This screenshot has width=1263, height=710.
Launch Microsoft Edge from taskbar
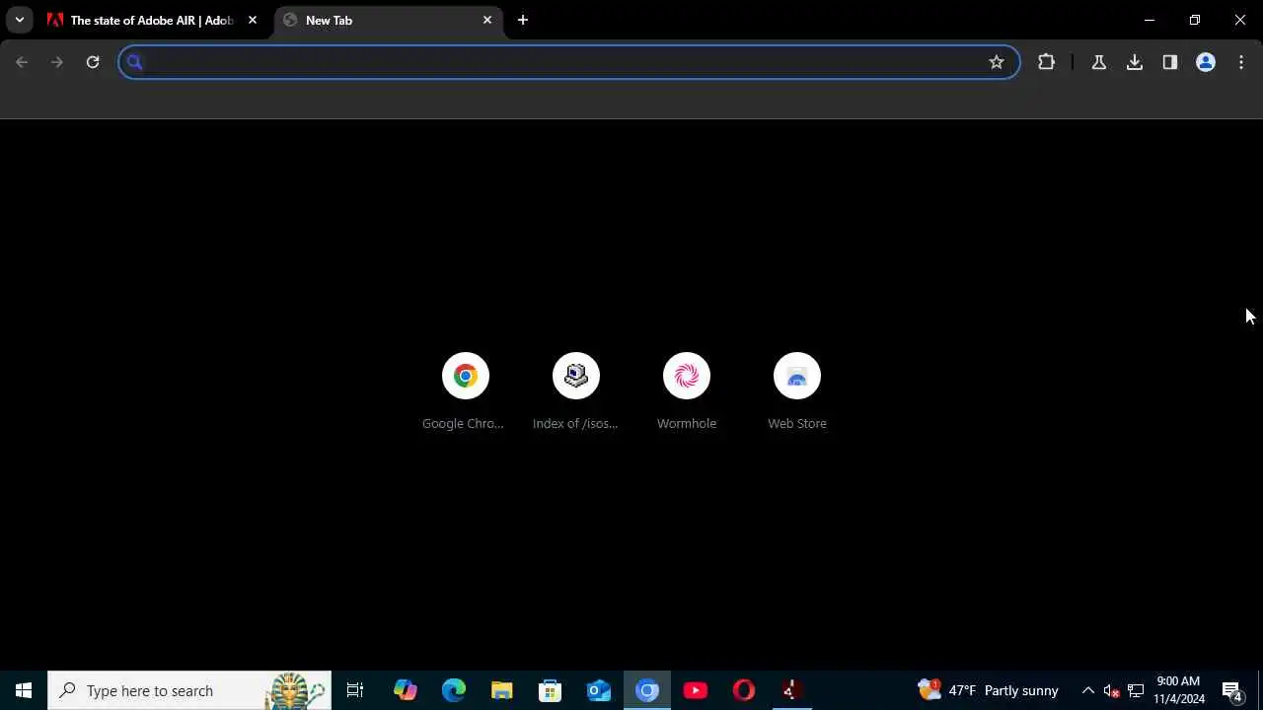453,690
